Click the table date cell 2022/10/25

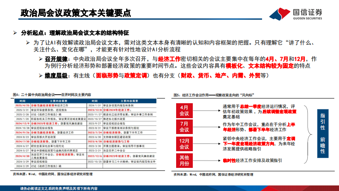94,162
